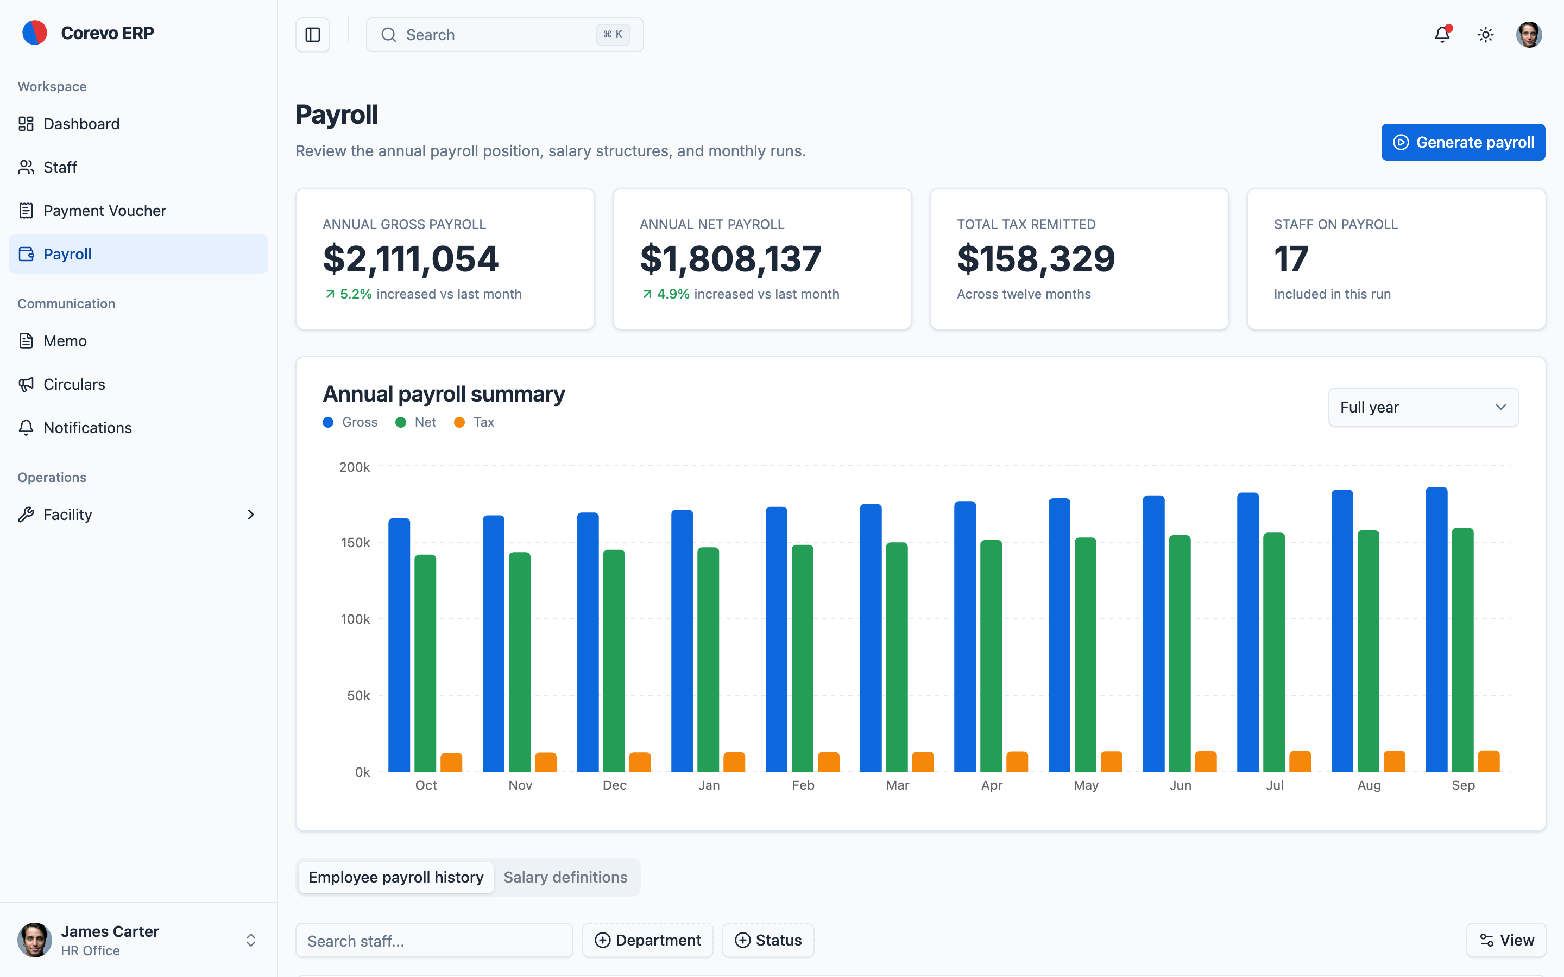
Task: Click the ⌘K shortcut badge
Action: click(613, 35)
